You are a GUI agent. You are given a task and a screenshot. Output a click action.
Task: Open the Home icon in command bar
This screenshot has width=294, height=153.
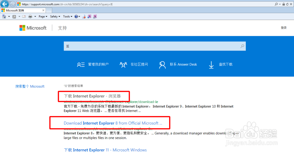4,17
